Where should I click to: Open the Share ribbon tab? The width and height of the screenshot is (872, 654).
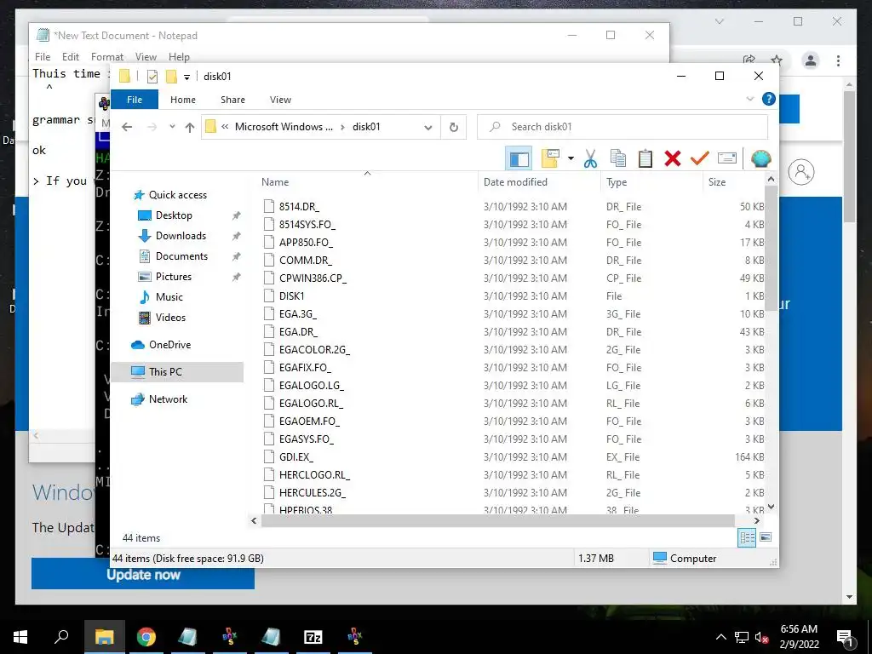[232, 100]
